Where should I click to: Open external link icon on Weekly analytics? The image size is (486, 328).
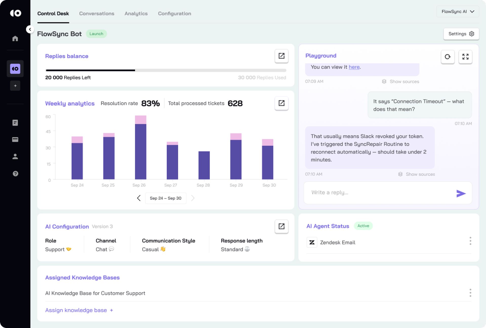[x=281, y=103]
